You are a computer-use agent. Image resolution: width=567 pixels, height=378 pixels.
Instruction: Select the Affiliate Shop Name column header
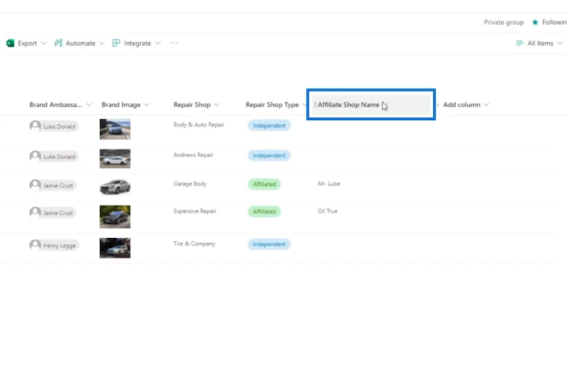click(x=371, y=105)
